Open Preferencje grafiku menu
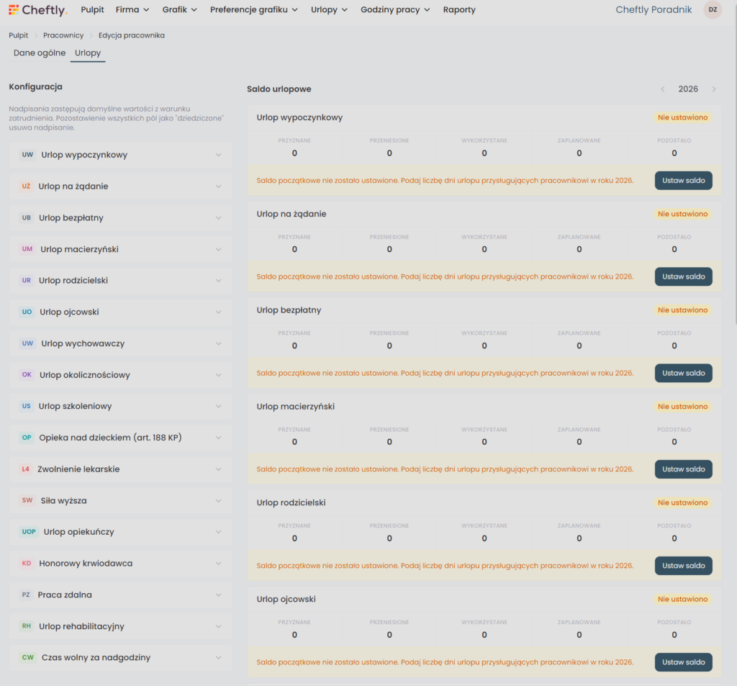The width and height of the screenshot is (737, 686). click(254, 9)
